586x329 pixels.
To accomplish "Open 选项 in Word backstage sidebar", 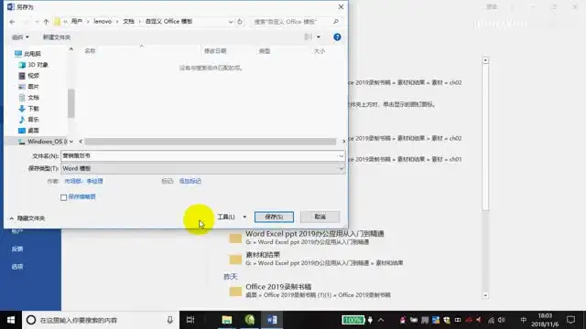I will 17,267.
